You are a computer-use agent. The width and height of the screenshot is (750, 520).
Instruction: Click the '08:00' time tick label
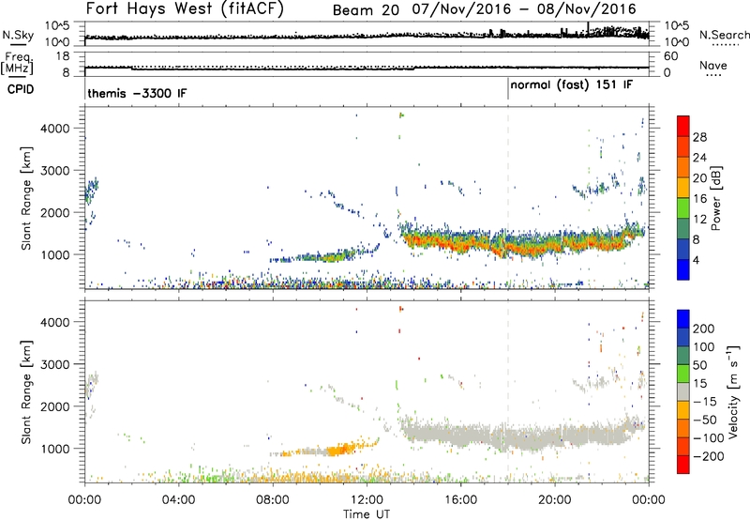[x=273, y=500]
